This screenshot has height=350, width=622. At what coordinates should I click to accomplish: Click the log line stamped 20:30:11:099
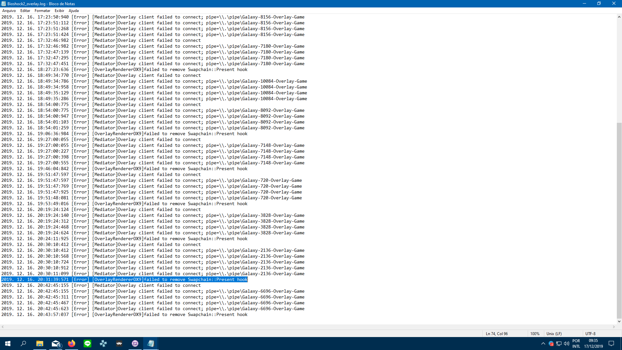pyautogui.click(x=153, y=274)
